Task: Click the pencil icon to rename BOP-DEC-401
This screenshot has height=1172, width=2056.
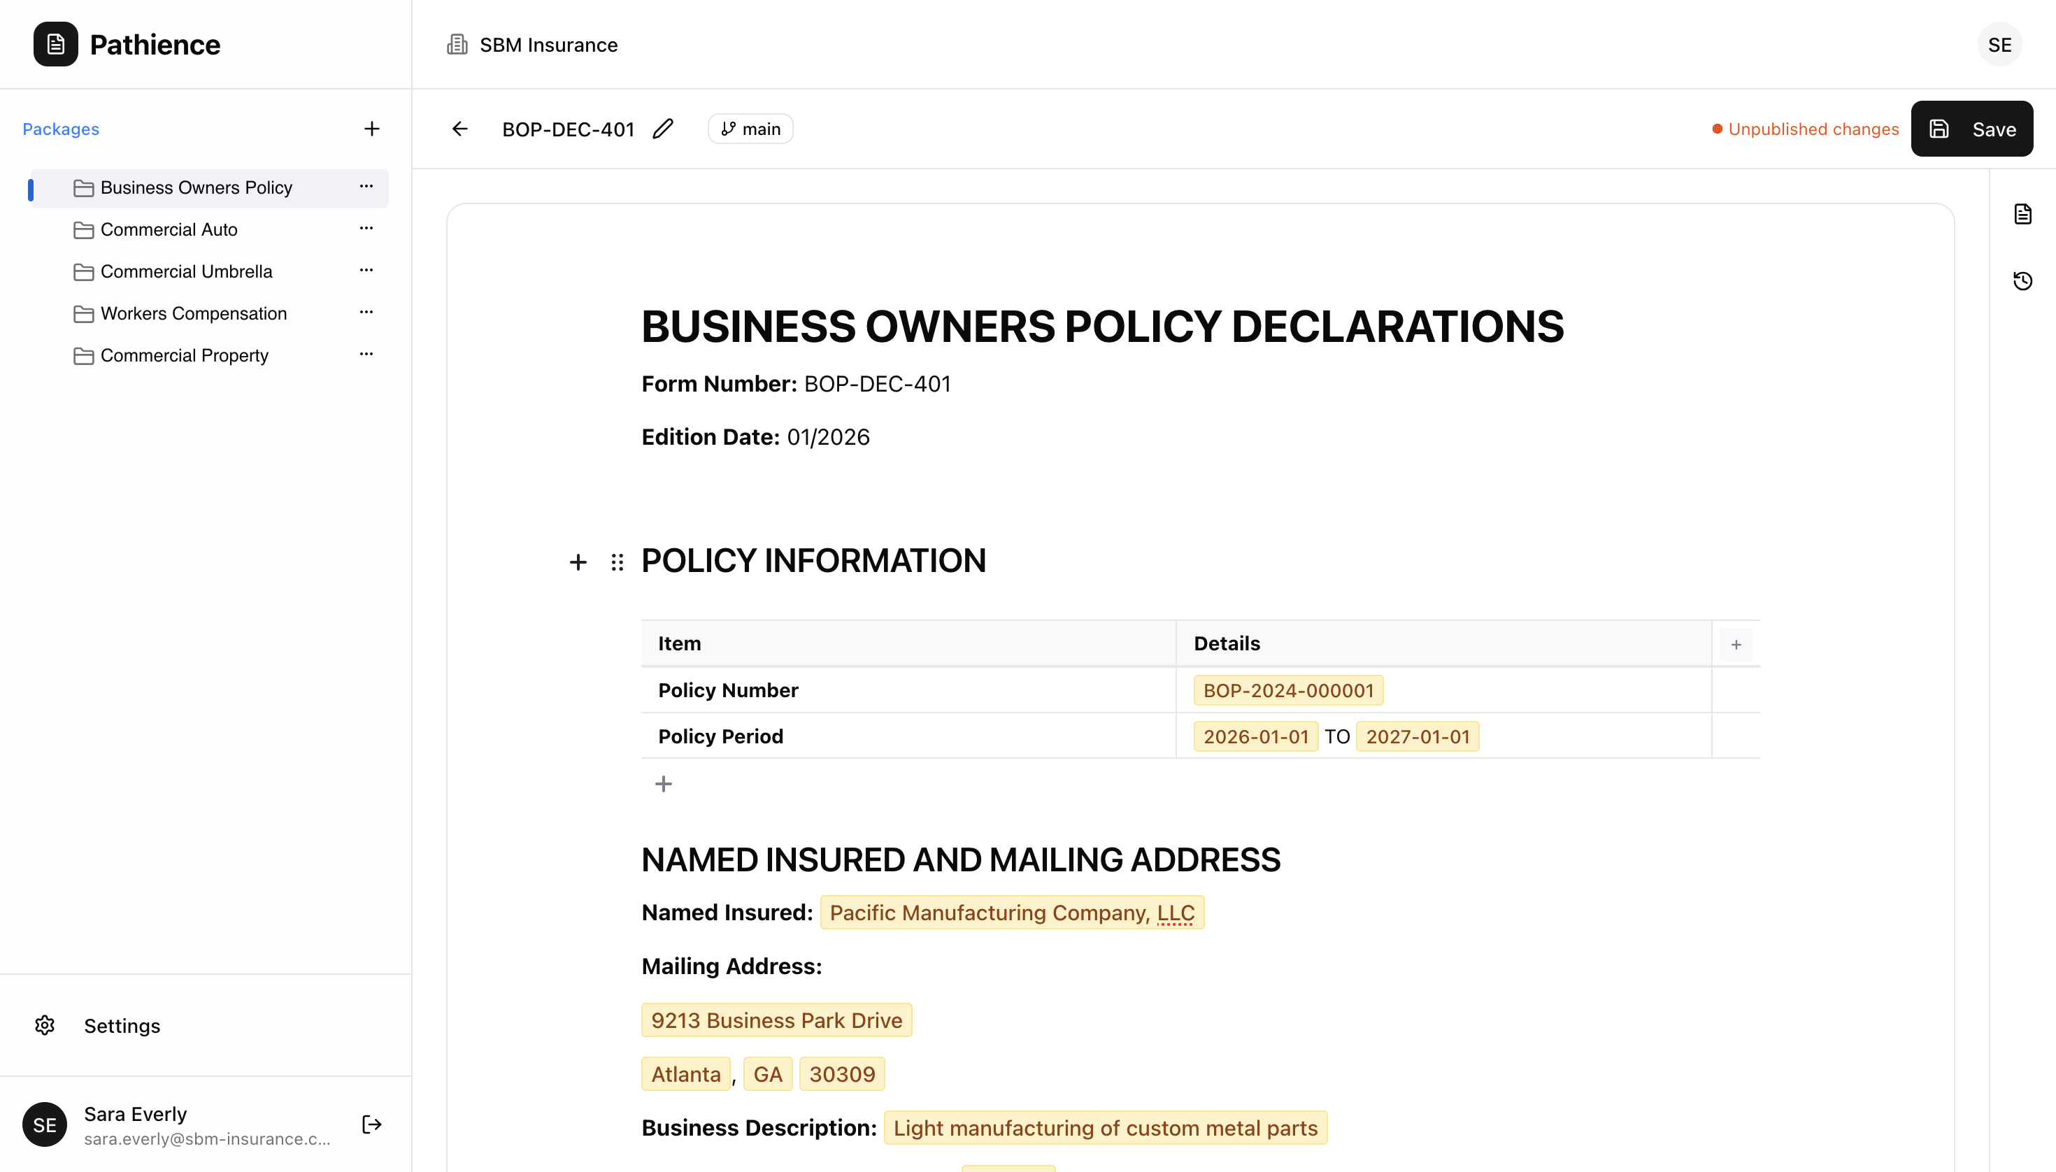Action: click(662, 129)
